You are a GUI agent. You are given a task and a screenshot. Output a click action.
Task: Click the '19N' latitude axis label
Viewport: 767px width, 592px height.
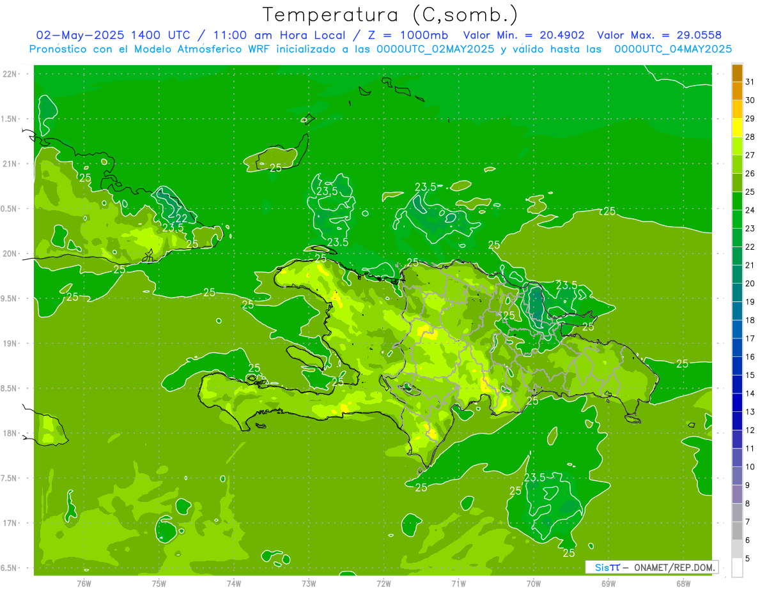(x=10, y=344)
